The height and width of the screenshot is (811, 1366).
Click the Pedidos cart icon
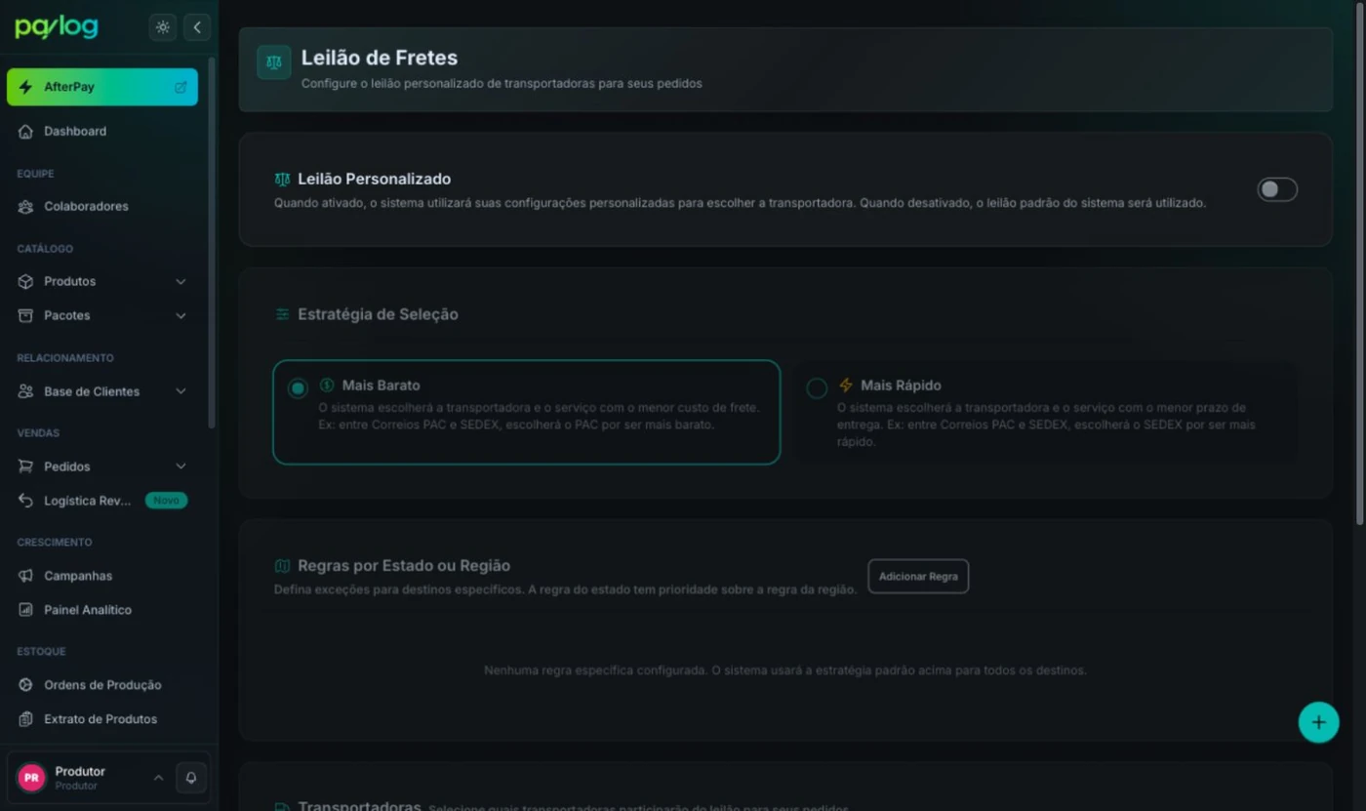[25, 466]
